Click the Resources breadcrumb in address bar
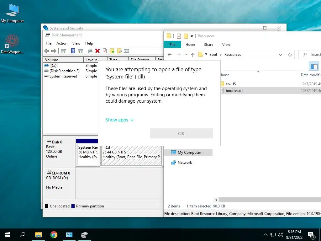 pos(233,55)
